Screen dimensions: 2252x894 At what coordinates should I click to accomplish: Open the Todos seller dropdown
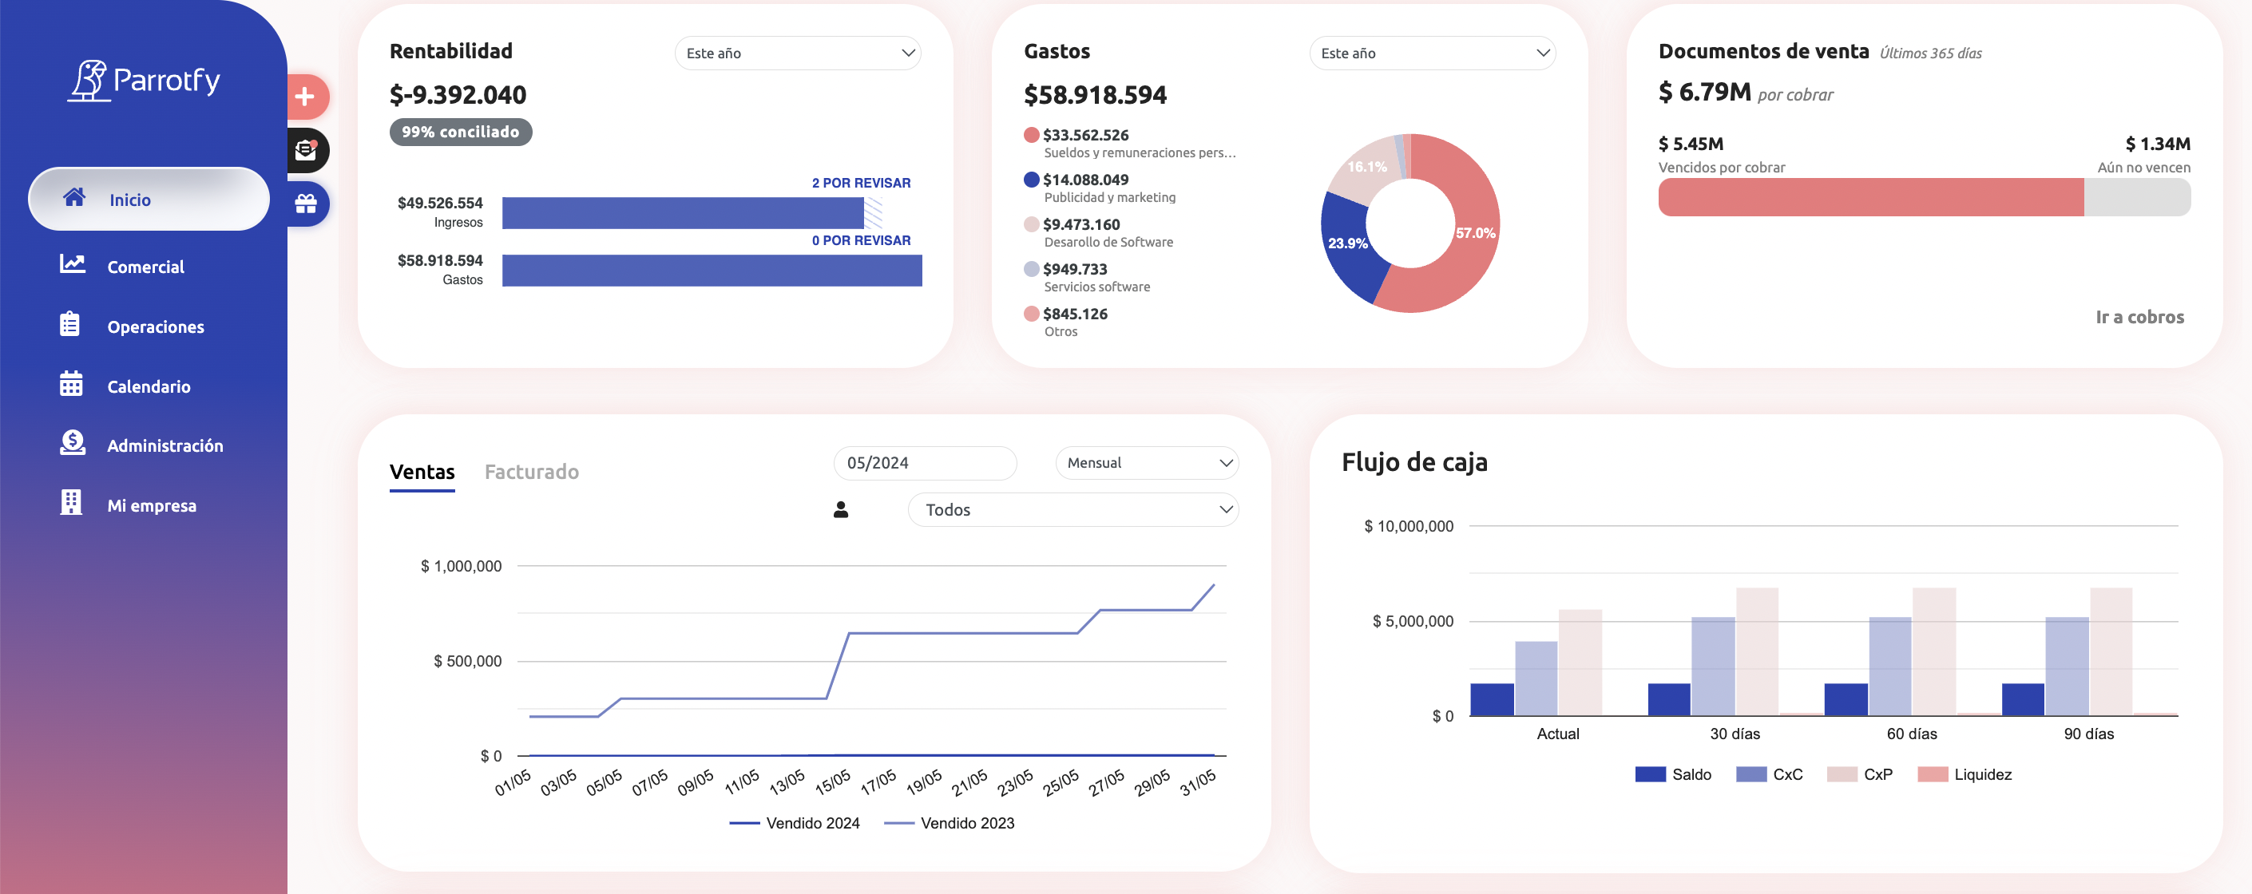point(1073,509)
